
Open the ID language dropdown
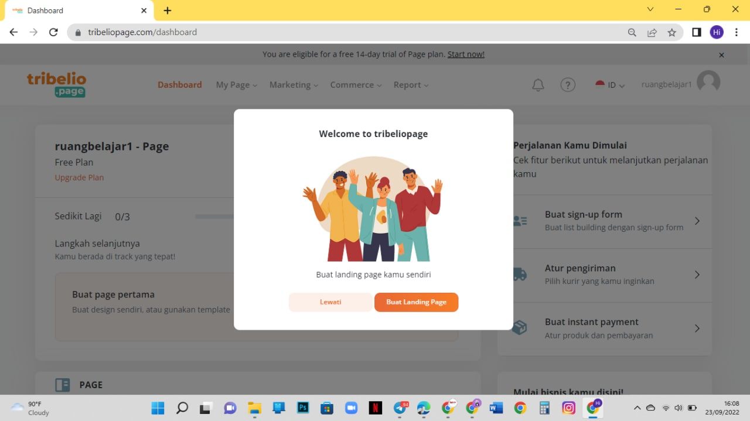(610, 85)
